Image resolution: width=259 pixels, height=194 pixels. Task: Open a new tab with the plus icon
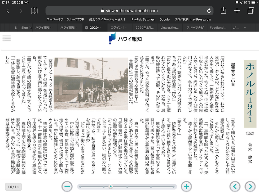coord(237,11)
